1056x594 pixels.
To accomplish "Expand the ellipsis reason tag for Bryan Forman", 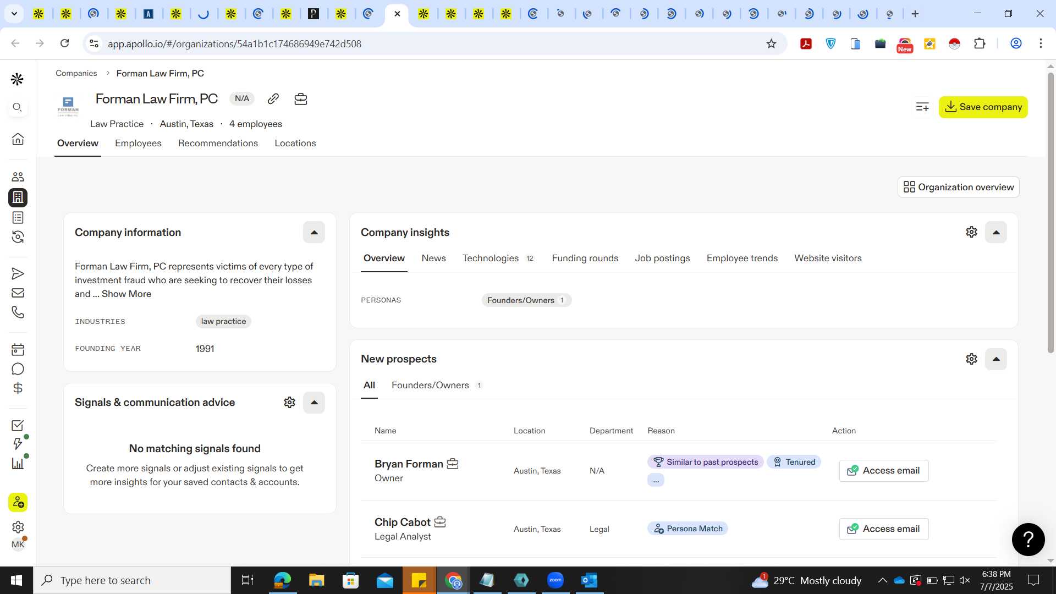I will point(656,480).
